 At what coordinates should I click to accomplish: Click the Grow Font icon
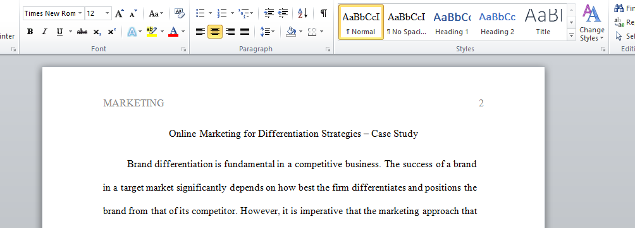pyautogui.click(x=119, y=13)
